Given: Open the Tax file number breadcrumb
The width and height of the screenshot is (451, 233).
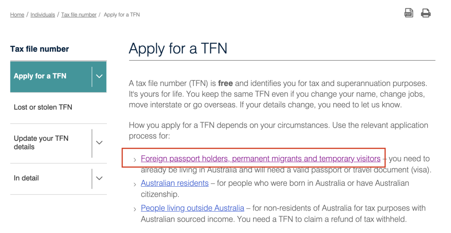Looking at the screenshot, I should click(79, 15).
